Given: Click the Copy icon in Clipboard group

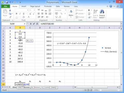Looking at the screenshot, I should (x=10, y=14).
